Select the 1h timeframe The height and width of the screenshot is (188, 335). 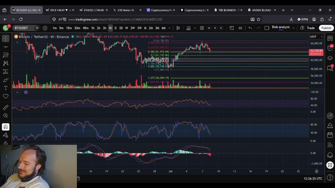coord(93,28)
